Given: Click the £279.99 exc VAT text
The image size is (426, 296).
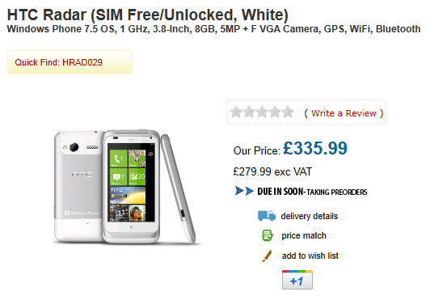Looking at the screenshot, I should 272,171.
